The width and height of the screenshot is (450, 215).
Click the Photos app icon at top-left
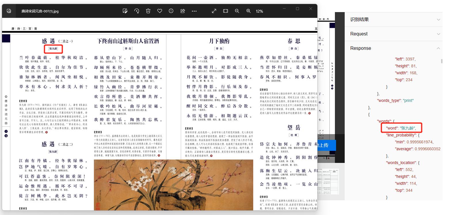9,11
